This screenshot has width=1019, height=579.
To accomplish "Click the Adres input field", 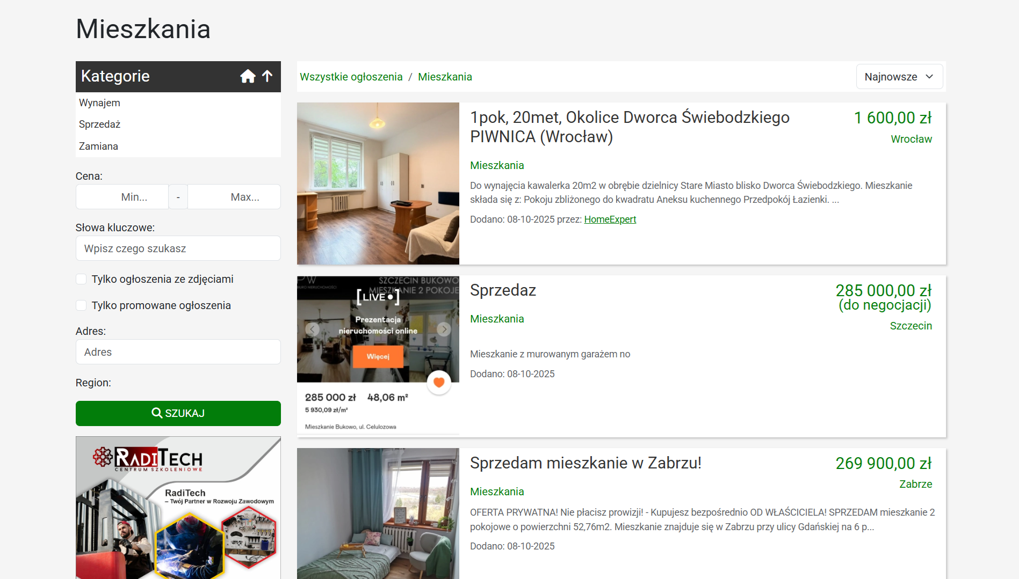I will [x=178, y=351].
